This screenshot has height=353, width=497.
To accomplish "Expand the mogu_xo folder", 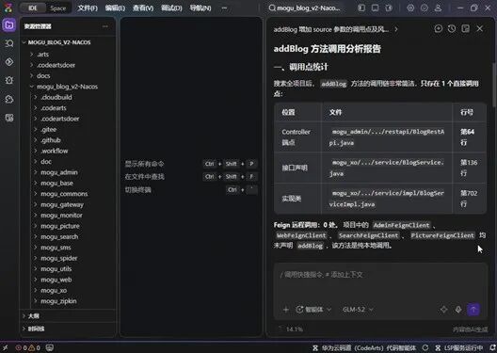I will pos(36,290).
